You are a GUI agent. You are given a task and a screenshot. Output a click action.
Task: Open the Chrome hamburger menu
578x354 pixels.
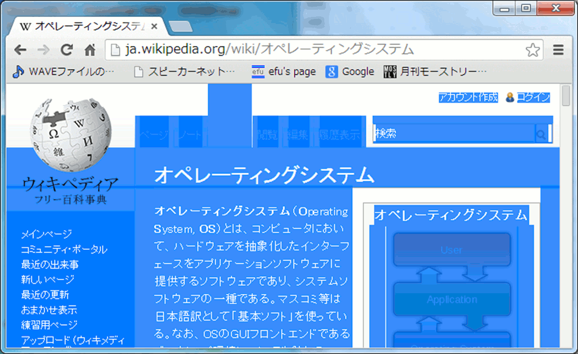coord(559,50)
